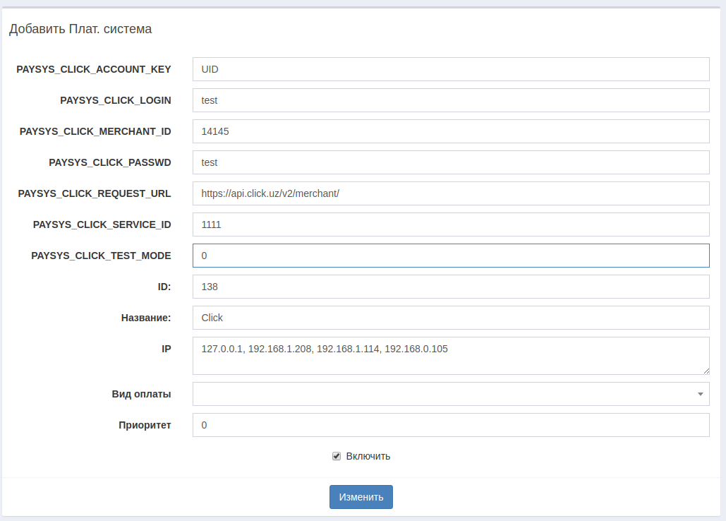Edit the Название field containing Click
This screenshot has height=521, width=726.
tap(450, 318)
